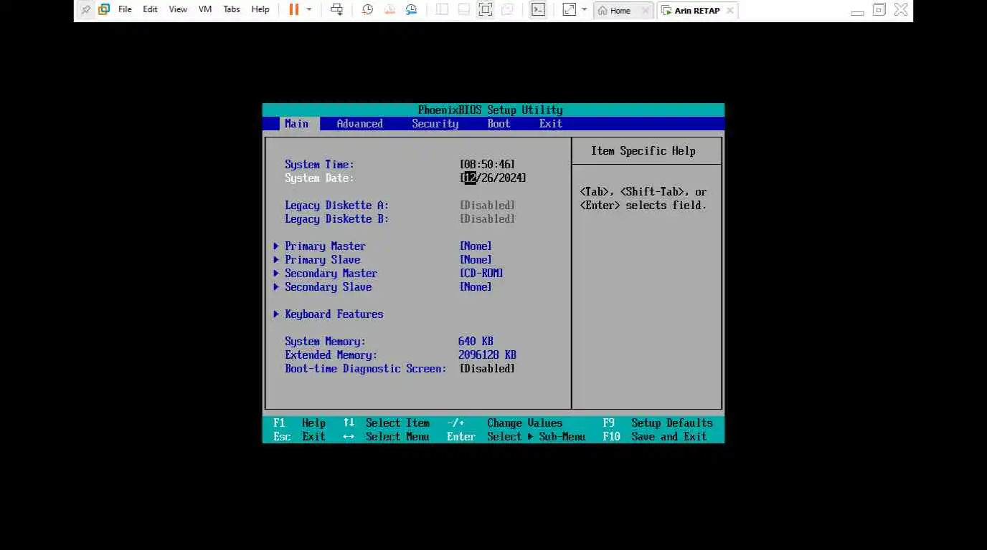Screen dimensions: 987x550
Task: Open the power options dropdown arrow beside Pause
Action: (x=309, y=10)
